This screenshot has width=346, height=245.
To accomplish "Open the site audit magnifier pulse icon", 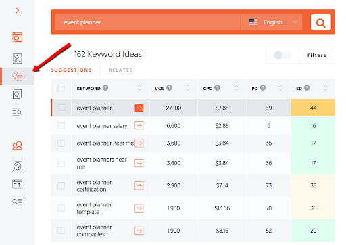I will [x=17, y=166].
